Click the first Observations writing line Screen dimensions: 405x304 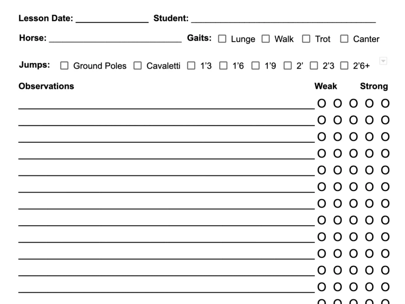166,104
